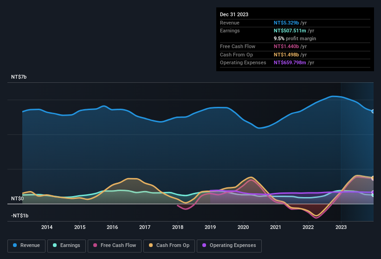This screenshot has height=259, width=381.
Task: Click the 2016 label on the x-axis
Action: tap(112, 227)
